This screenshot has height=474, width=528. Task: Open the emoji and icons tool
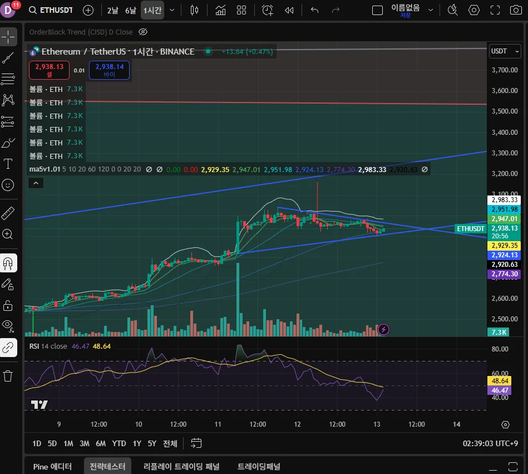pyautogui.click(x=8, y=185)
